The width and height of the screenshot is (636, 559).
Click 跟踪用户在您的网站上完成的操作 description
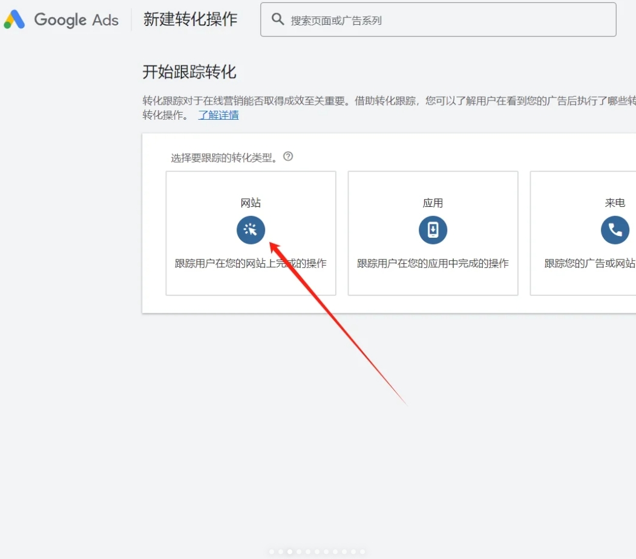(x=251, y=264)
